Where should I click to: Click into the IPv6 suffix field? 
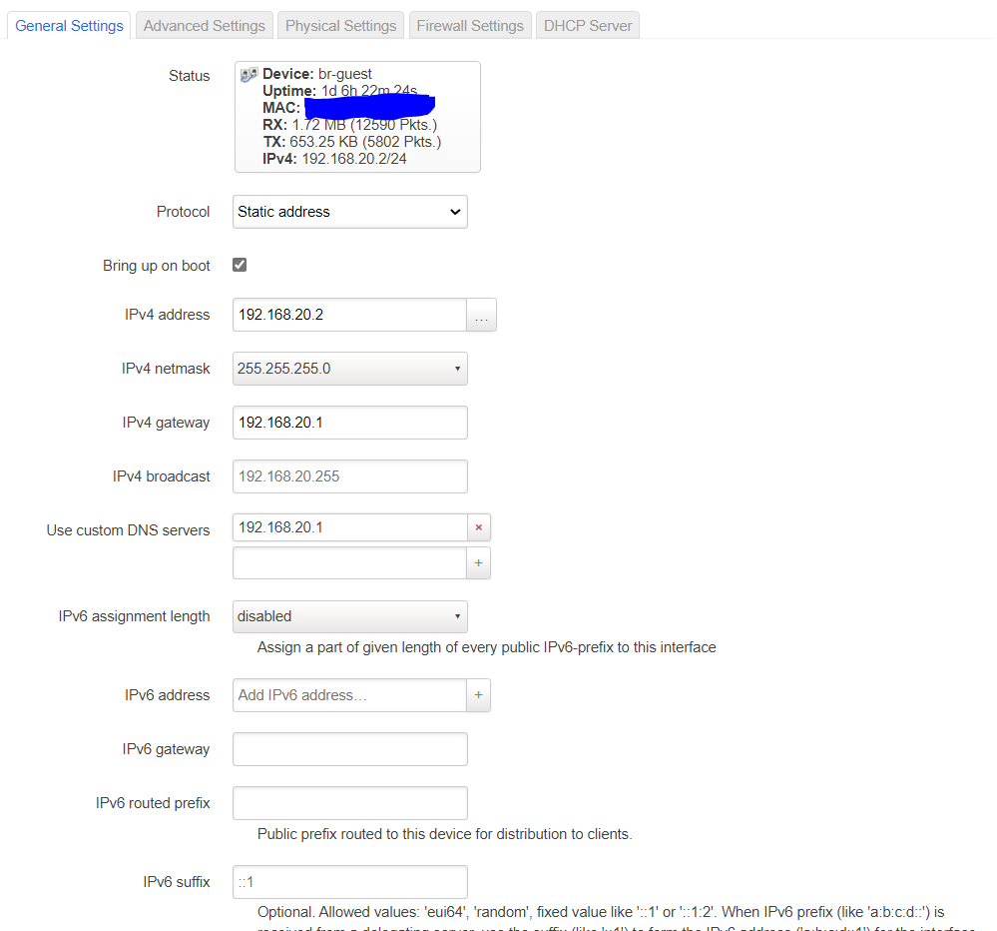click(x=349, y=882)
